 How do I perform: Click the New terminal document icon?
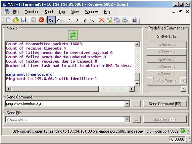(8, 20)
